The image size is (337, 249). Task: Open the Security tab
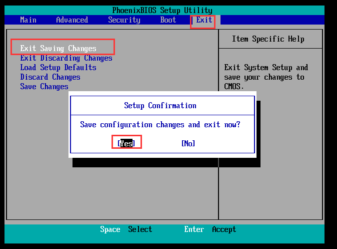(124, 20)
